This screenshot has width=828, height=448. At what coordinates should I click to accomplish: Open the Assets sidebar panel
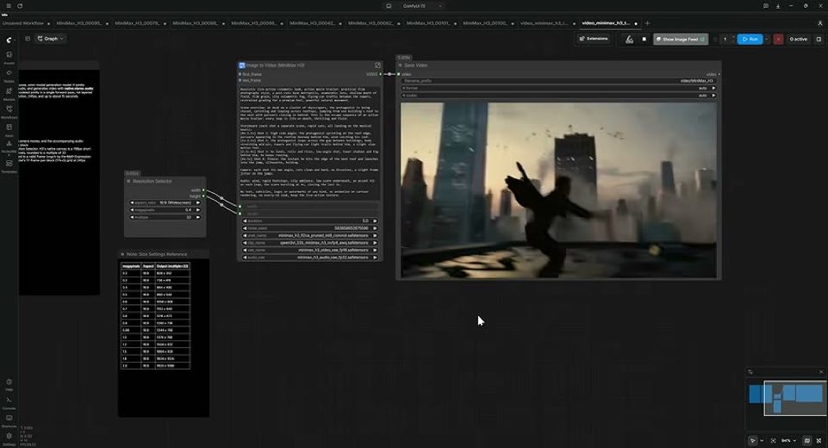(9, 57)
